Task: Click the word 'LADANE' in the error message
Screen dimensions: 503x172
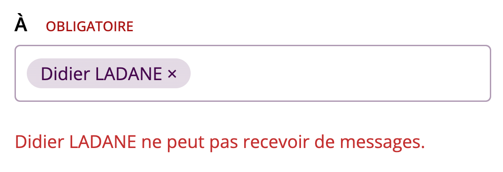Action: (x=103, y=142)
